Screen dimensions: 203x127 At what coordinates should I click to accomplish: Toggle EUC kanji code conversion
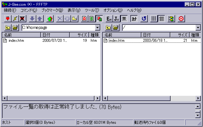tap(109, 19)
